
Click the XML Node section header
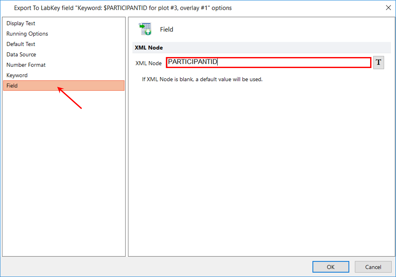pyautogui.click(x=261, y=48)
